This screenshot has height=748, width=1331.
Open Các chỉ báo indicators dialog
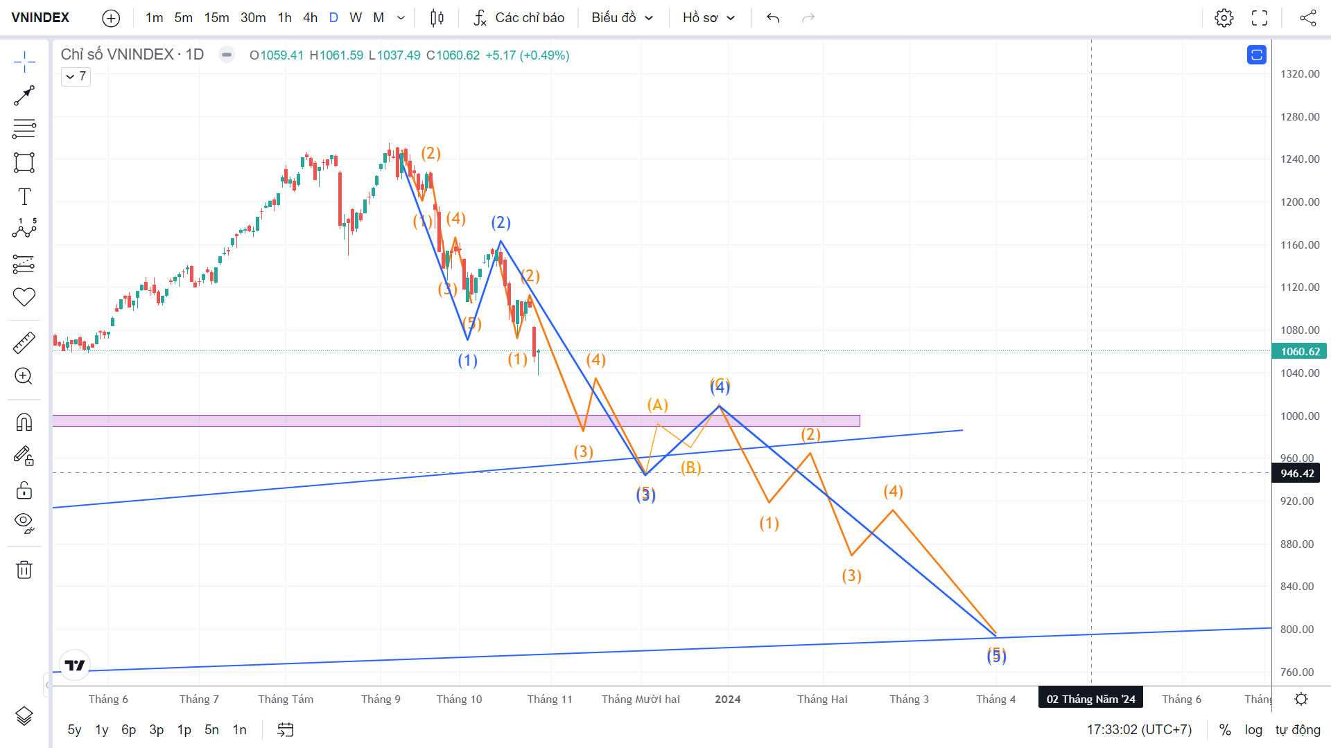coord(519,18)
